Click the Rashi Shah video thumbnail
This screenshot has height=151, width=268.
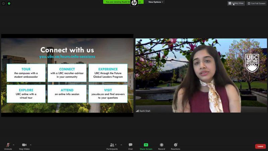tap(201, 75)
